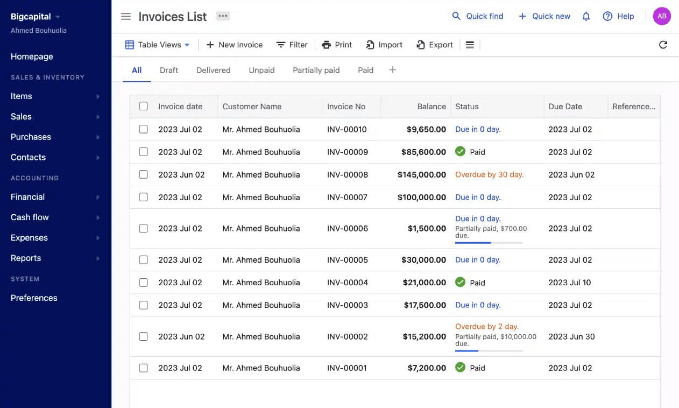Screen dimensions: 679x408
Task: Click the Export invoices icon
Action: click(420, 45)
